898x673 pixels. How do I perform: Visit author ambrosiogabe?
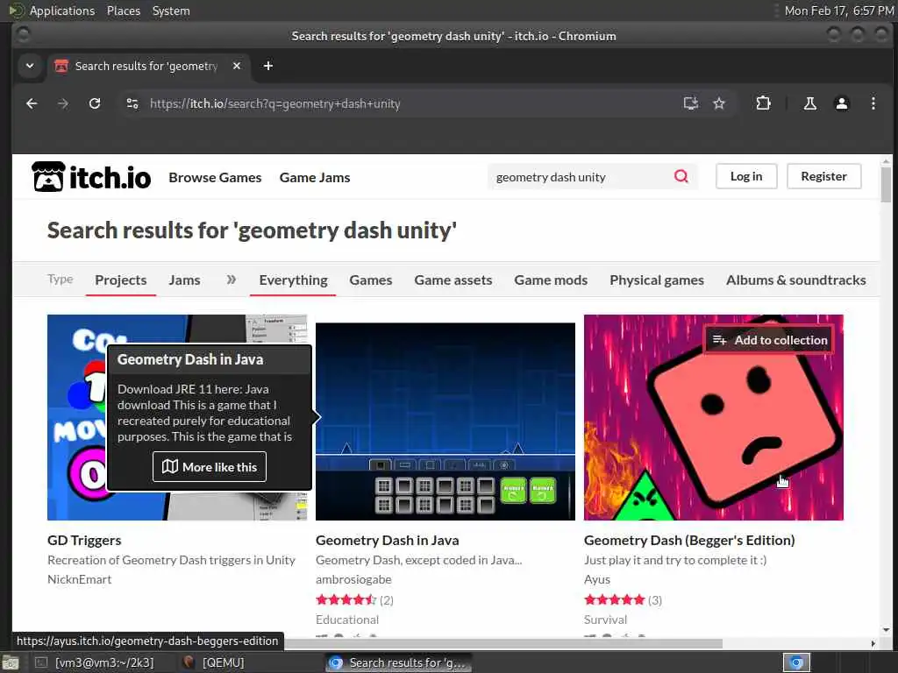(x=353, y=579)
